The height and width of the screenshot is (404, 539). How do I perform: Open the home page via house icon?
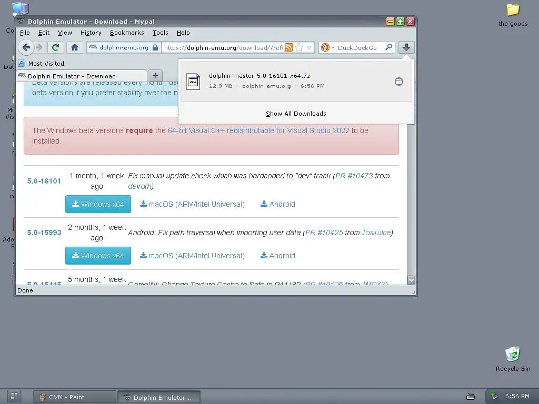point(75,47)
